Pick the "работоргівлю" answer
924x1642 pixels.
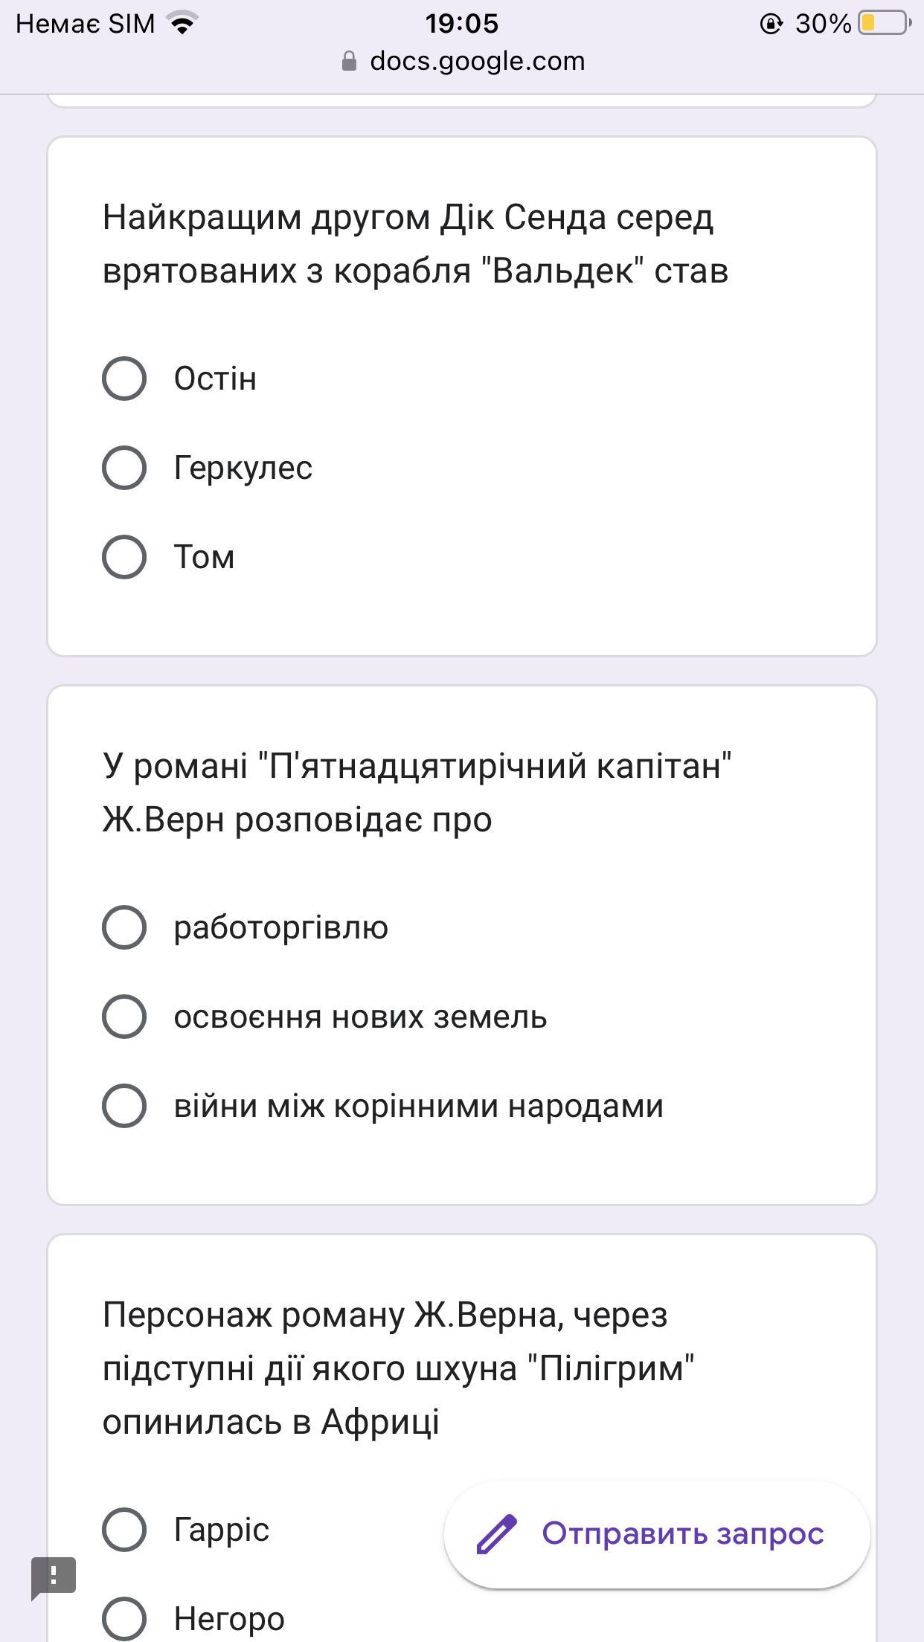[x=124, y=927]
